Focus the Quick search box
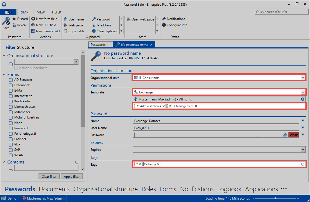 [281, 12]
